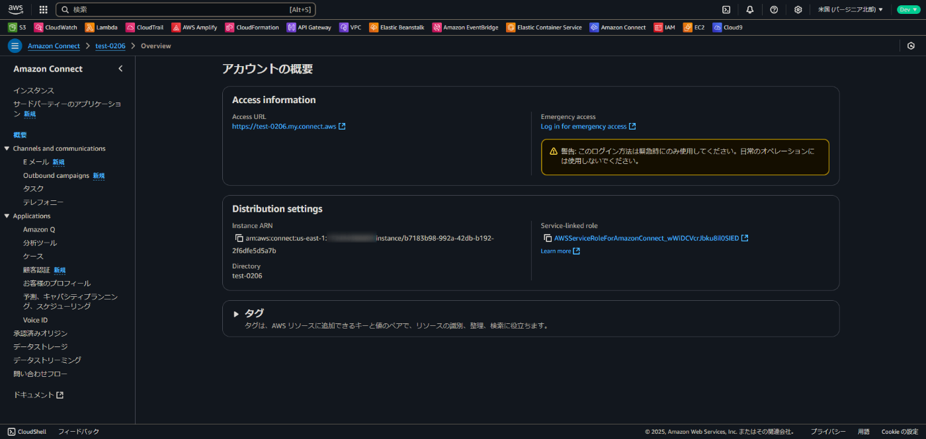
Task: Select データストレージ in sidebar
Action: pos(40,346)
